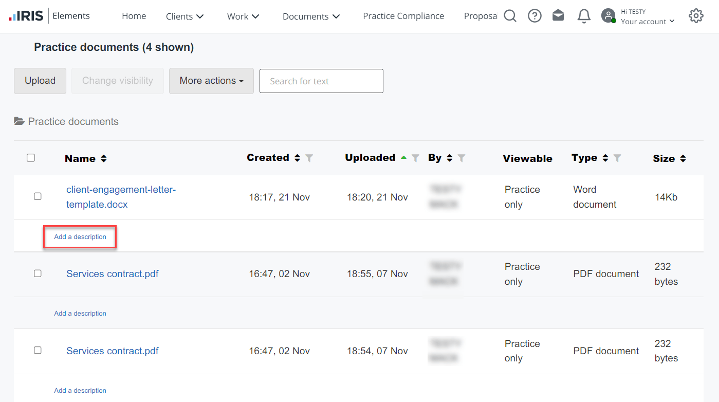Viewport: 719px width, 402px height.
Task: Click the Created column filter icon
Action: coord(309,158)
